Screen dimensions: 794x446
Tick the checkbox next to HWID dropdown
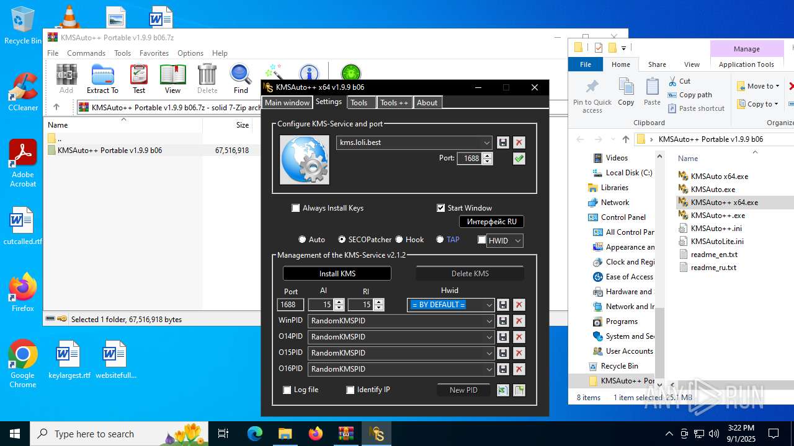point(482,240)
